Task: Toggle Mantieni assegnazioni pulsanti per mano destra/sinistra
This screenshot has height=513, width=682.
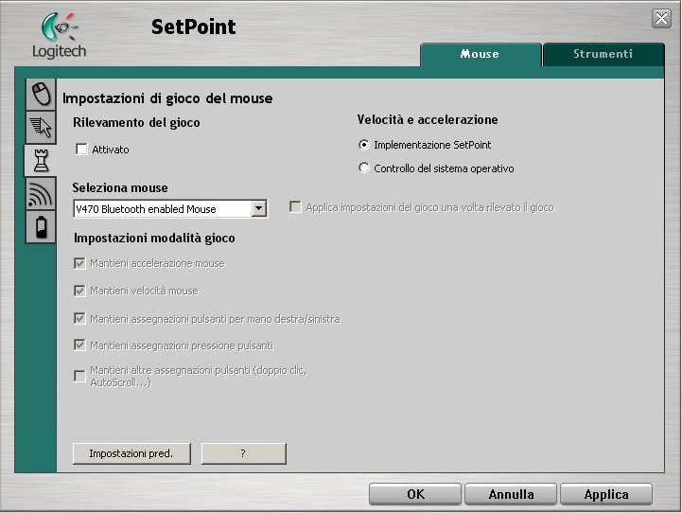Action: 79,319
